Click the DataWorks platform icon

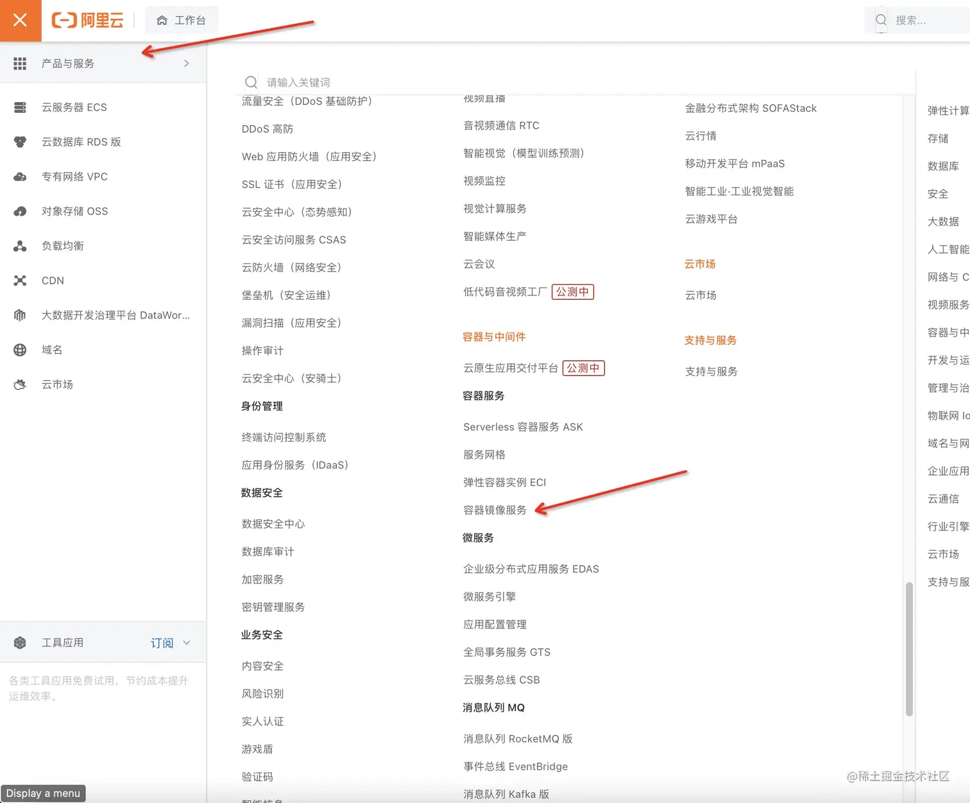pos(20,315)
